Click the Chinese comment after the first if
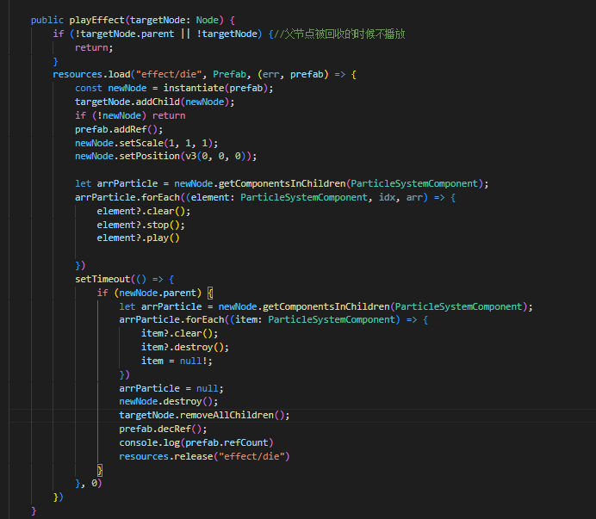 pos(339,34)
